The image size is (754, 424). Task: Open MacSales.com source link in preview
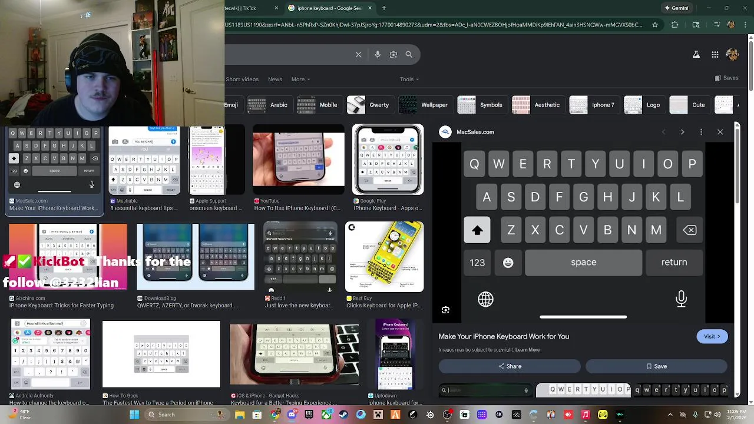[467, 132]
